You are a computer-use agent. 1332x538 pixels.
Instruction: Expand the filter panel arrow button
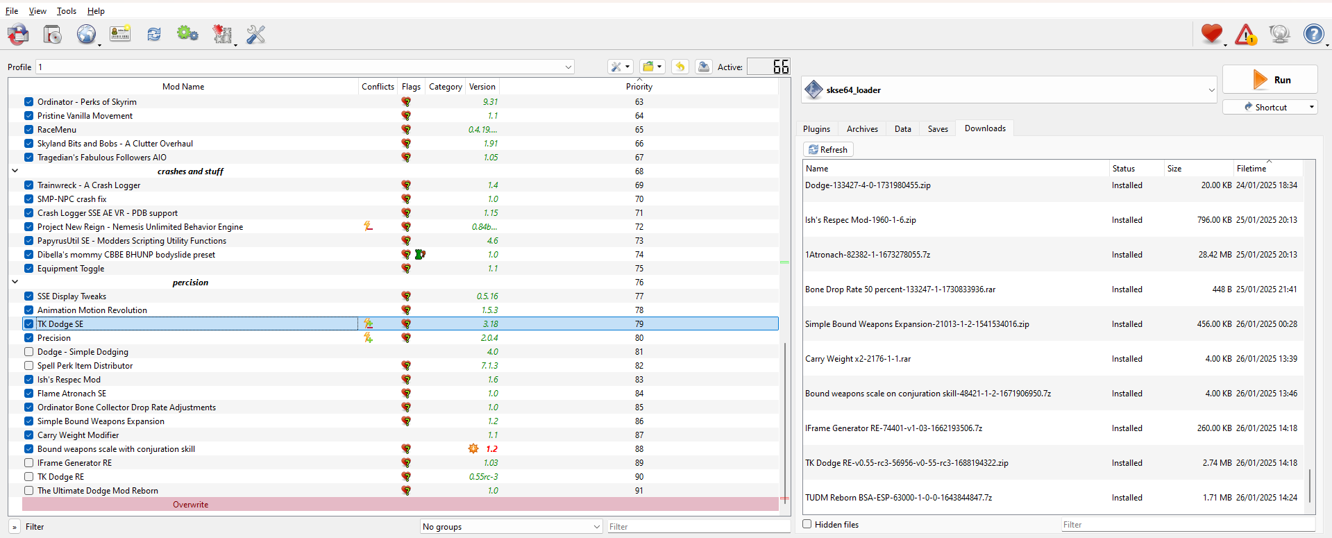coord(15,527)
